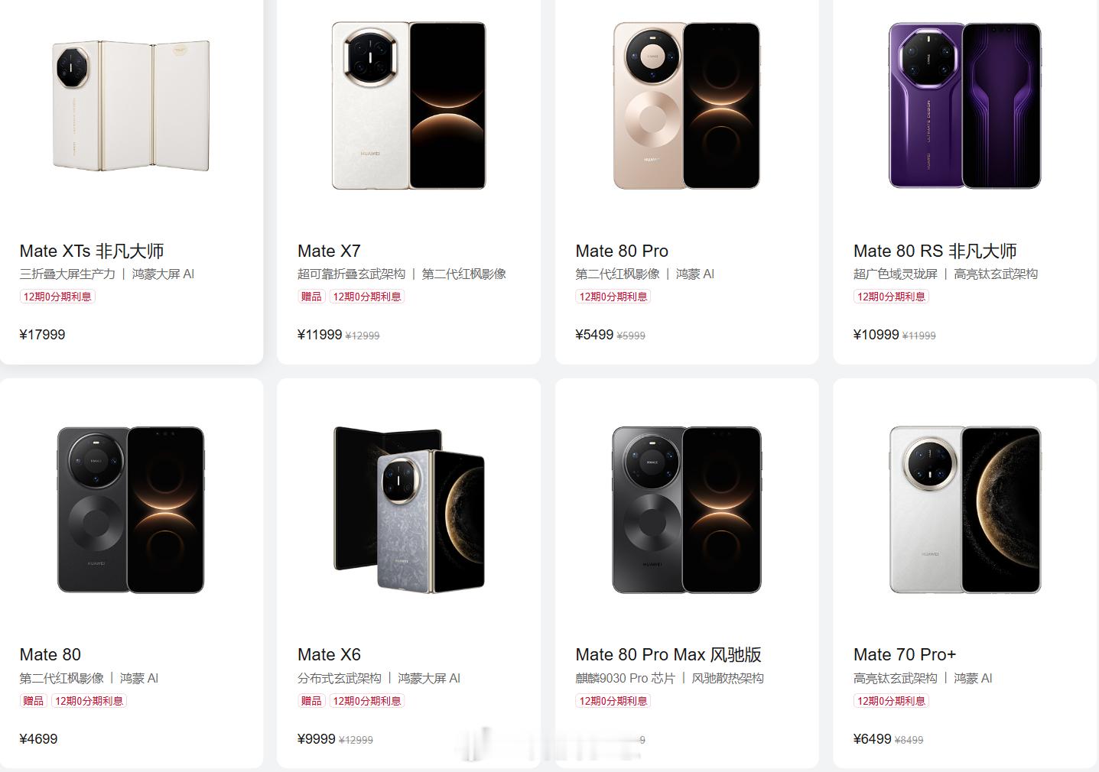Click the 赠品 tag under Mate 80

coord(34,701)
